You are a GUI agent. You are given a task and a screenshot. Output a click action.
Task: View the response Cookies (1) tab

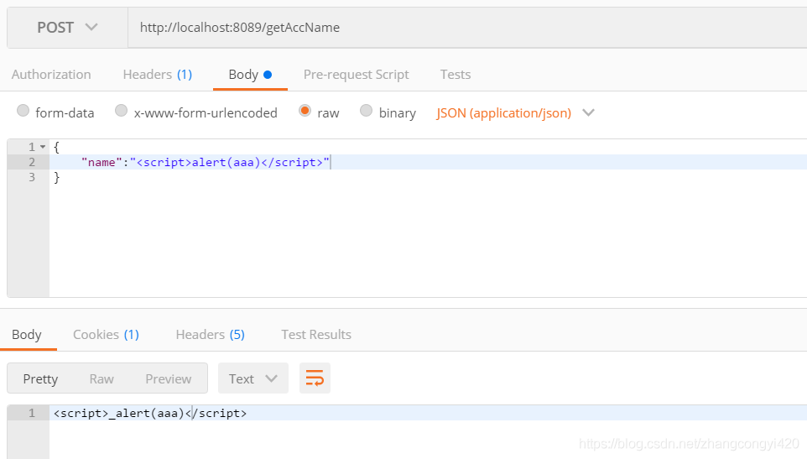tap(106, 335)
